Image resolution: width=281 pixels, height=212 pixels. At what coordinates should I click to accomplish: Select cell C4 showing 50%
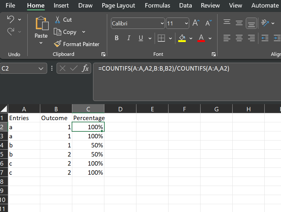pyautogui.click(x=88, y=145)
